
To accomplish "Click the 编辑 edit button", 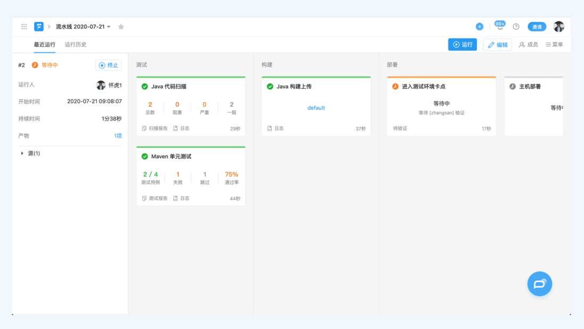I will (x=497, y=45).
